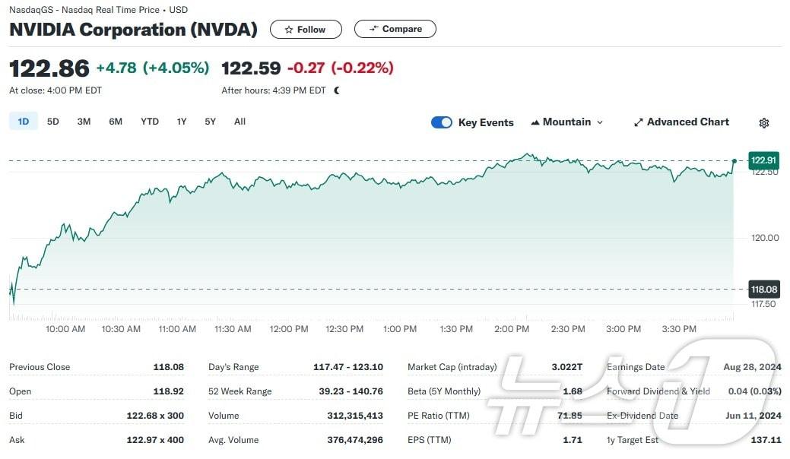Click the 118.08 previous close marker

[763, 290]
